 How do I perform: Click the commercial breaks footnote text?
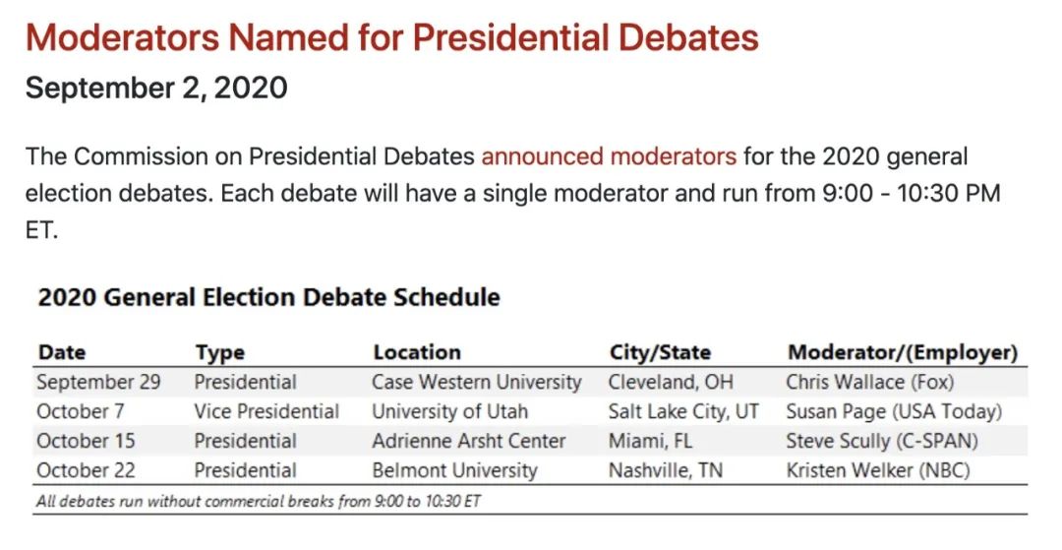259,501
